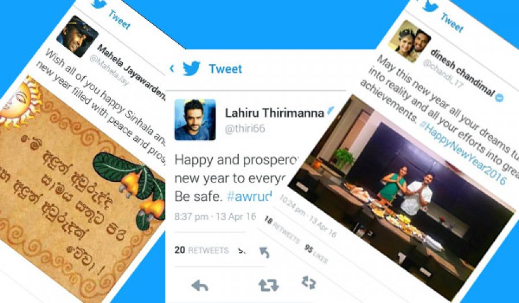
Task: Open Lahiru Thirimanna's profile picture
Action: tap(195, 119)
